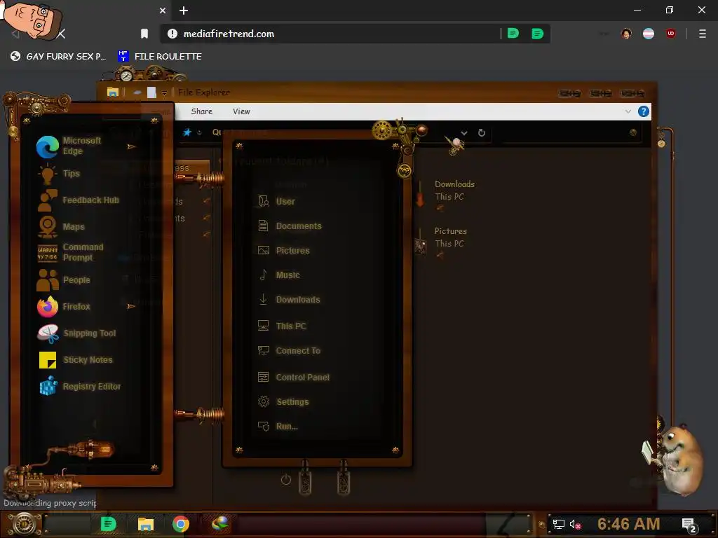This screenshot has width=718, height=538.
Task: Open the View tab in File Explorer
Action: [241, 111]
